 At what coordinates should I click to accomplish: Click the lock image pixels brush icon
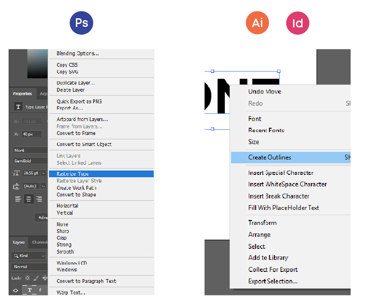tap(37, 278)
